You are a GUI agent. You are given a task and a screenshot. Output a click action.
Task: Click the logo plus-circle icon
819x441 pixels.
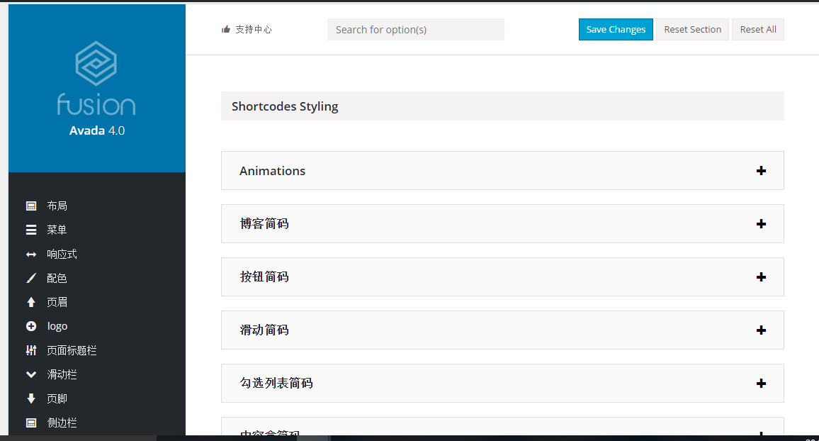pos(31,327)
